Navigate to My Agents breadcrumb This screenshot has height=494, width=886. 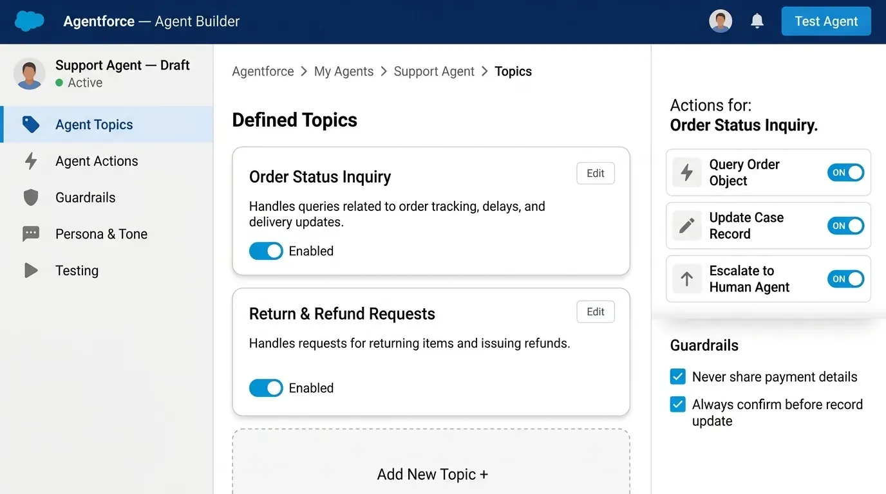[343, 71]
